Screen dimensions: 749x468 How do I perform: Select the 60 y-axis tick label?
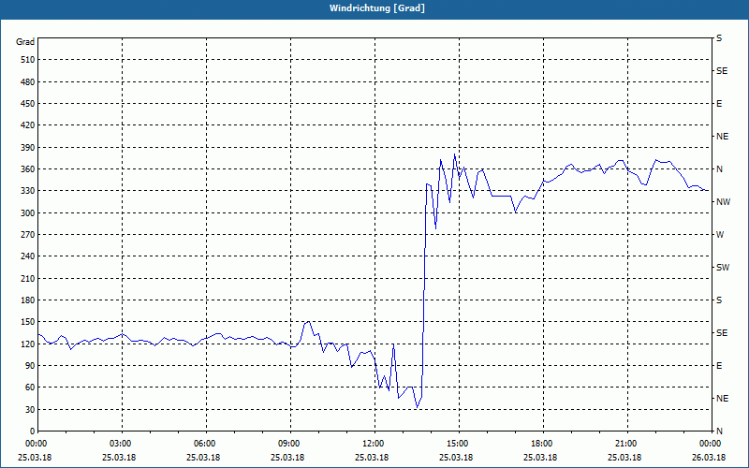(30, 388)
